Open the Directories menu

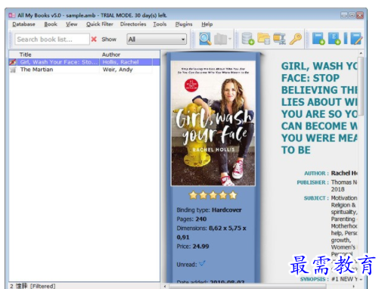point(133,24)
